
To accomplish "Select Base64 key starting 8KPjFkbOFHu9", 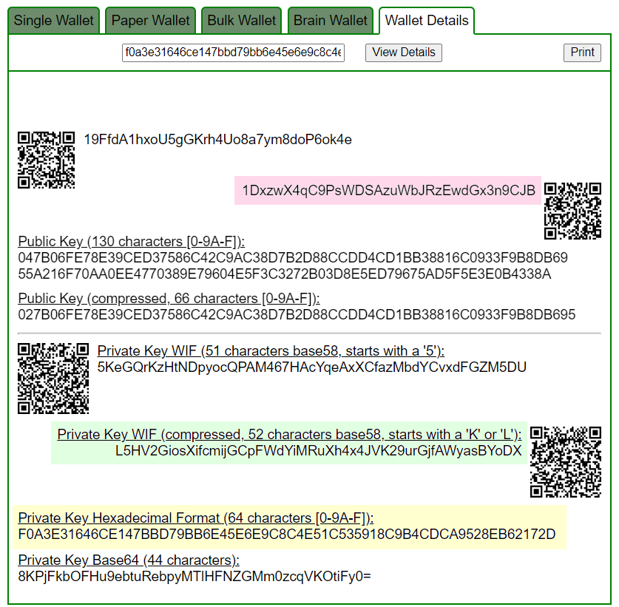I will point(195,577).
